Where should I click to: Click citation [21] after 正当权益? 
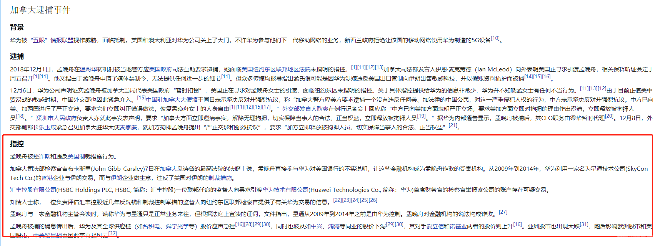(453, 125)
